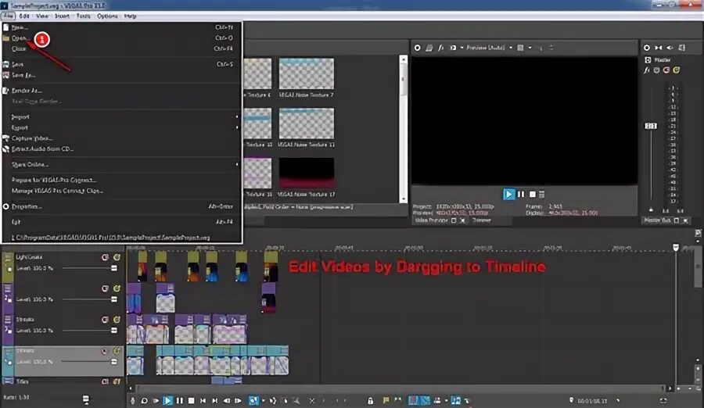Toggle loop playback icon in transport
Viewport: 704px width, 408px height.
(x=144, y=400)
